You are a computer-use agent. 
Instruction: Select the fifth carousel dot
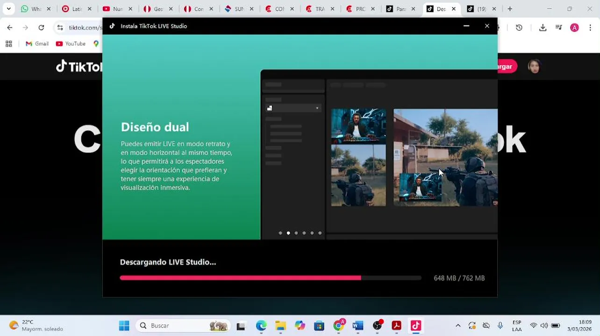[x=312, y=233]
